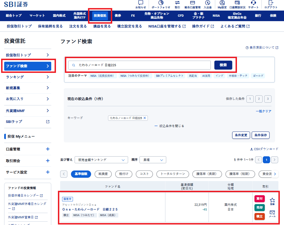The width and height of the screenshot is (284, 225).
Task: Open ランキング in the sidebar
Action: coord(28,77)
